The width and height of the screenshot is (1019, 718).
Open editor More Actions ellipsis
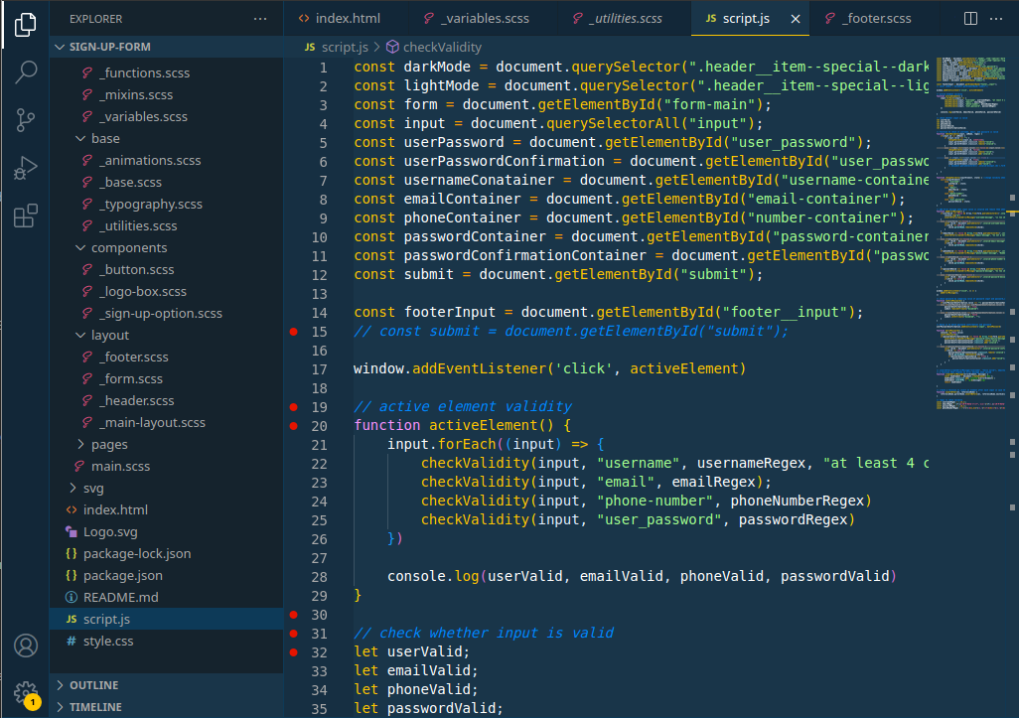coord(995,19)
